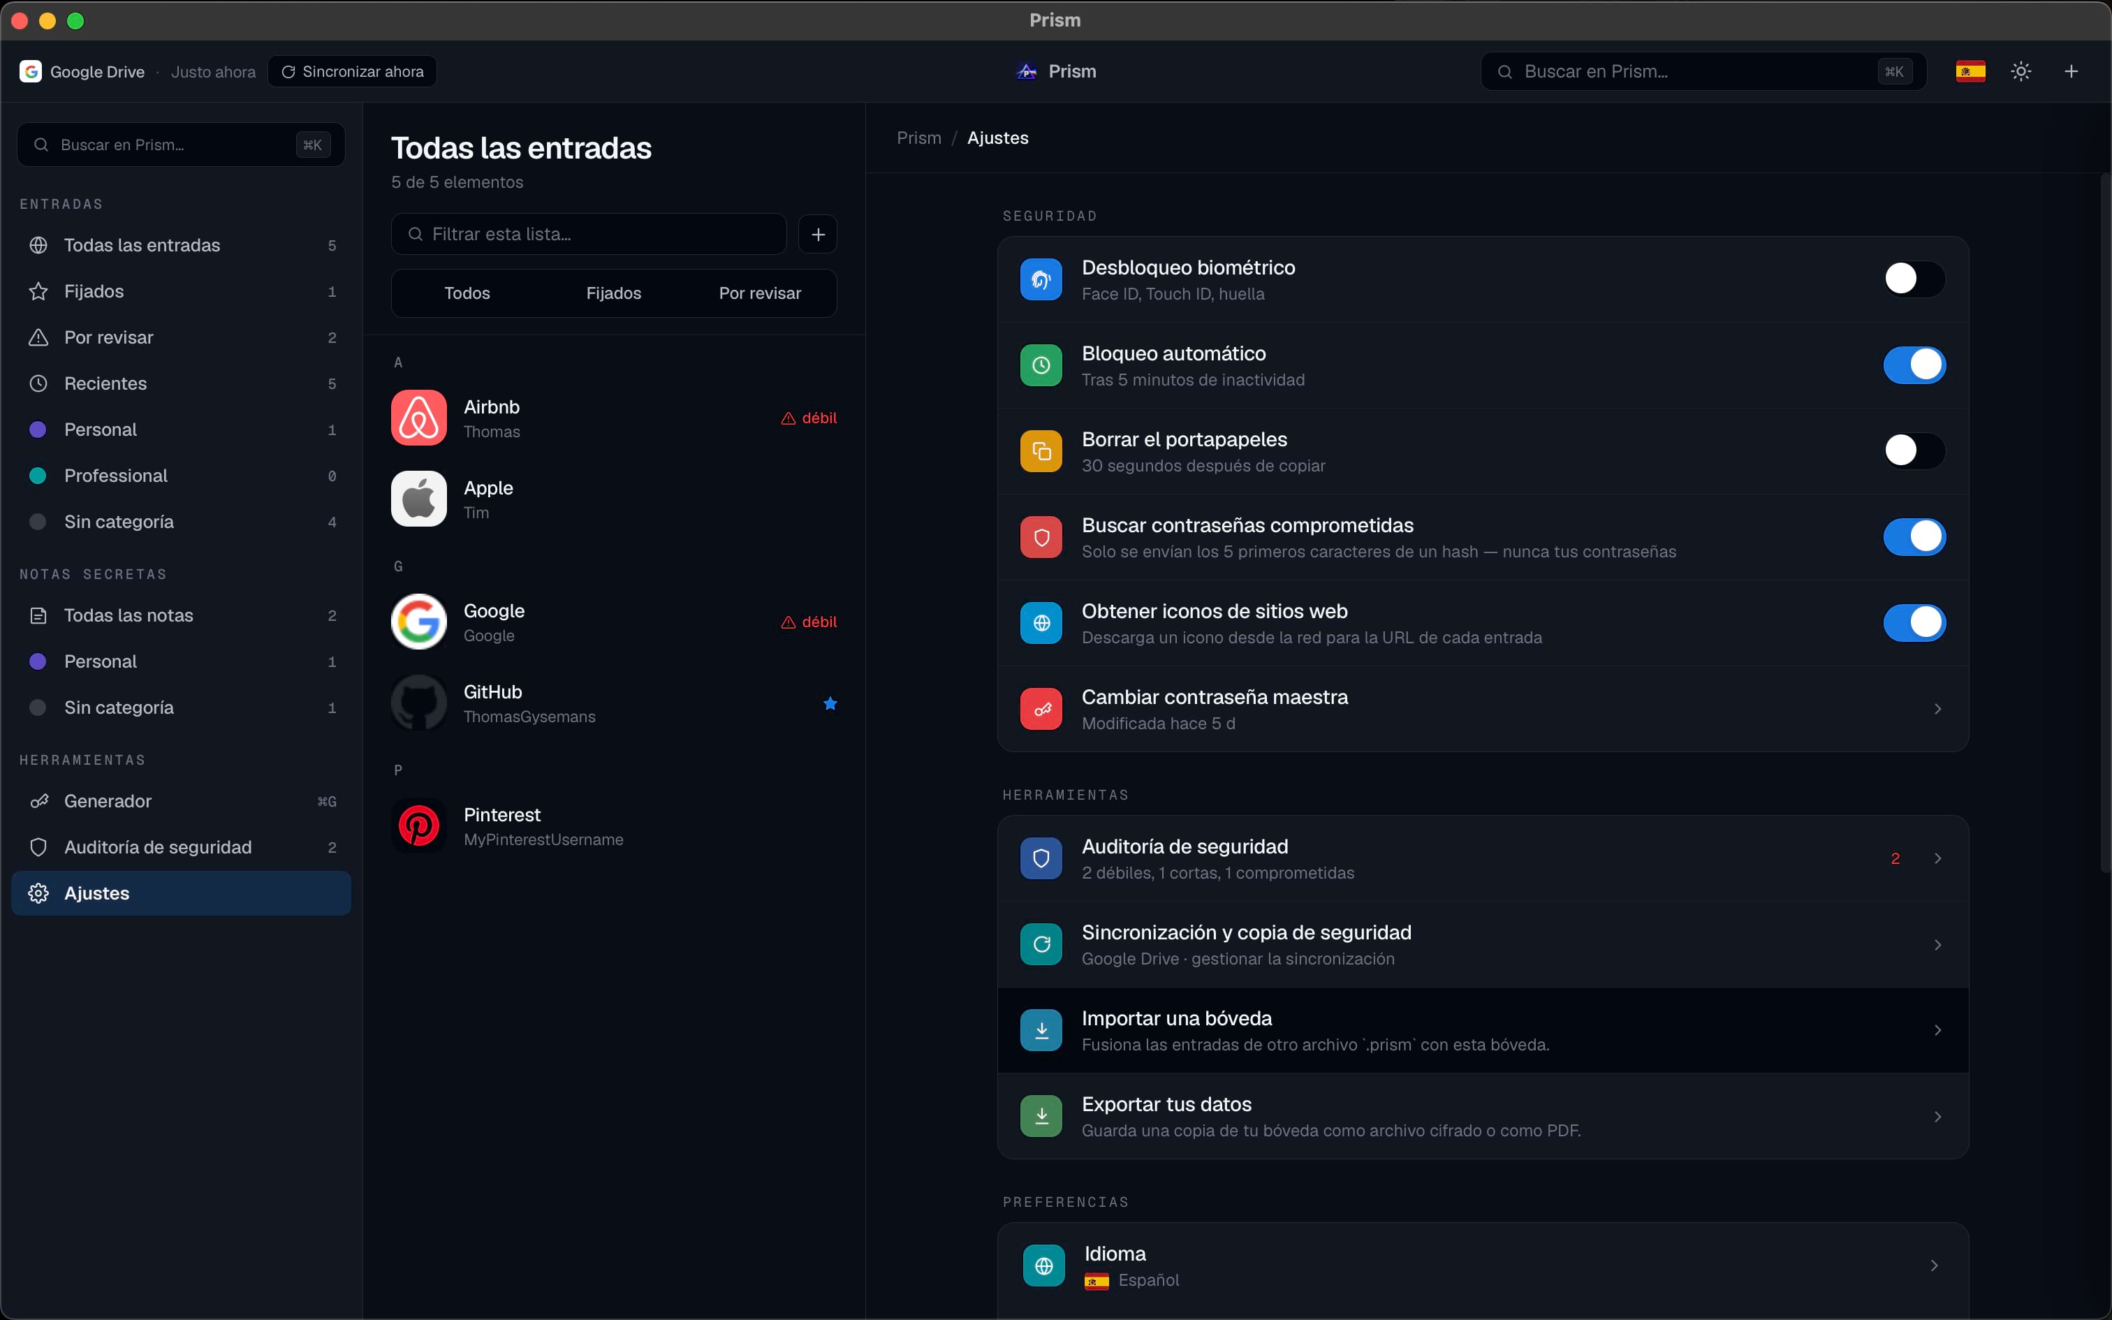Screen dimensions: 2112x1320
Task: Select the purple Personal category under Entradas
Action: click(182, 430)
